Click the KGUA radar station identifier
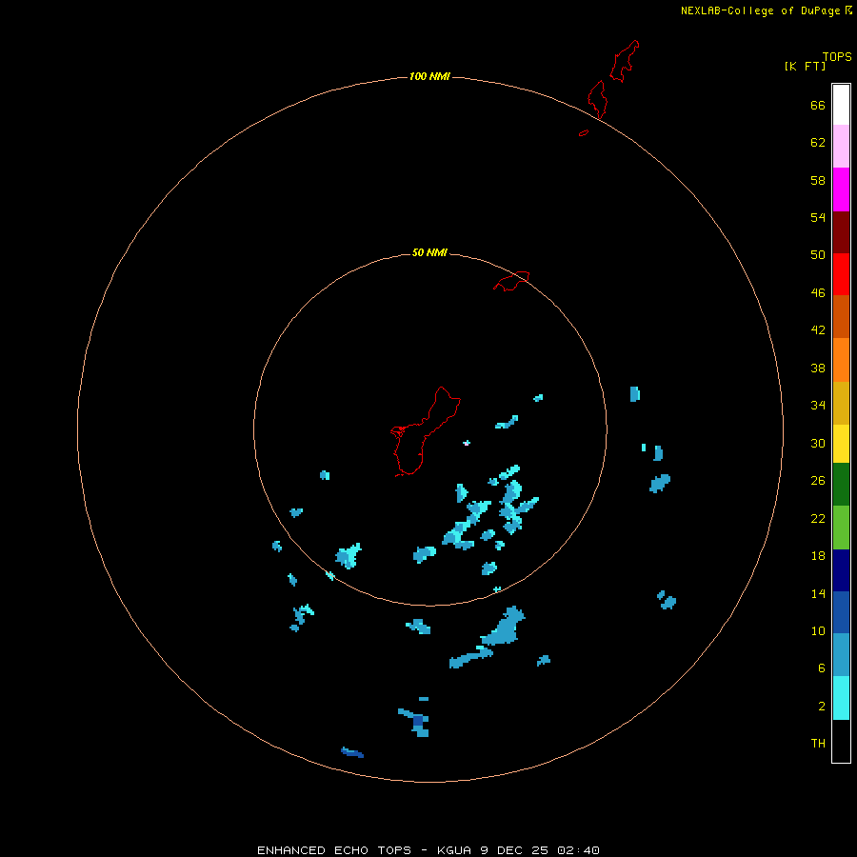 453,850
